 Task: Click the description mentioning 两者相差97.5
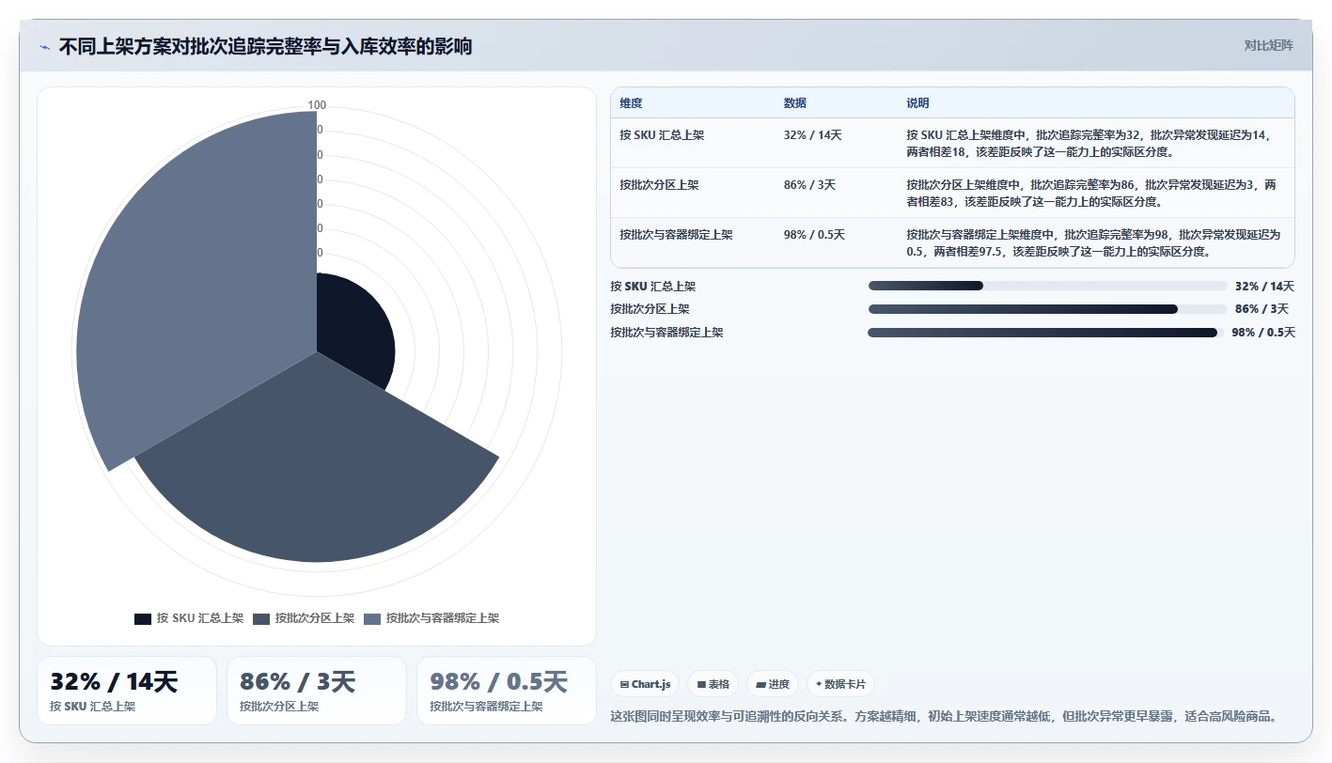(x=1093, y=242)
